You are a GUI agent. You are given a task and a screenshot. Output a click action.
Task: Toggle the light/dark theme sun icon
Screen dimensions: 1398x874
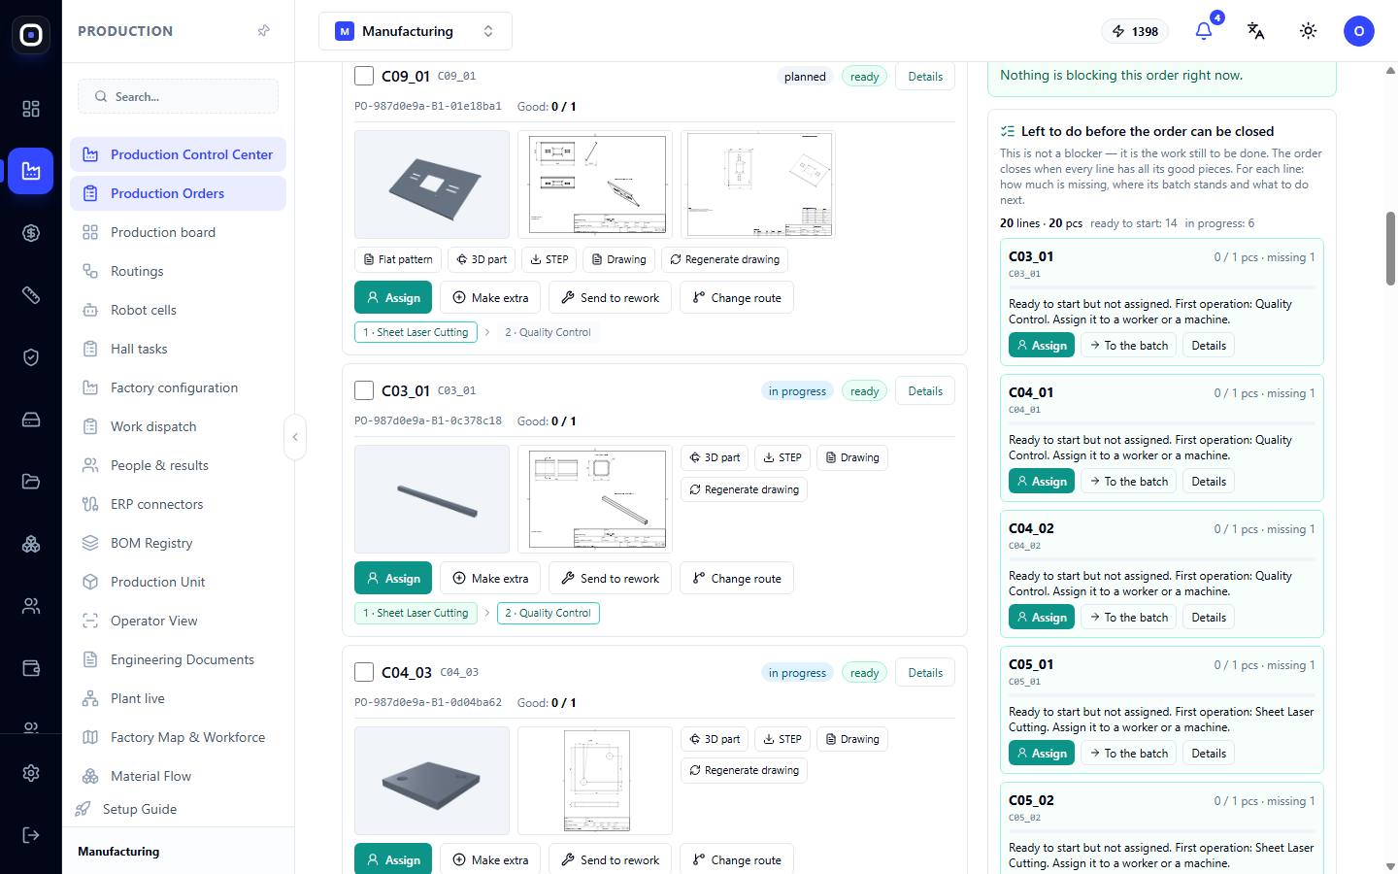point(1309,31)
